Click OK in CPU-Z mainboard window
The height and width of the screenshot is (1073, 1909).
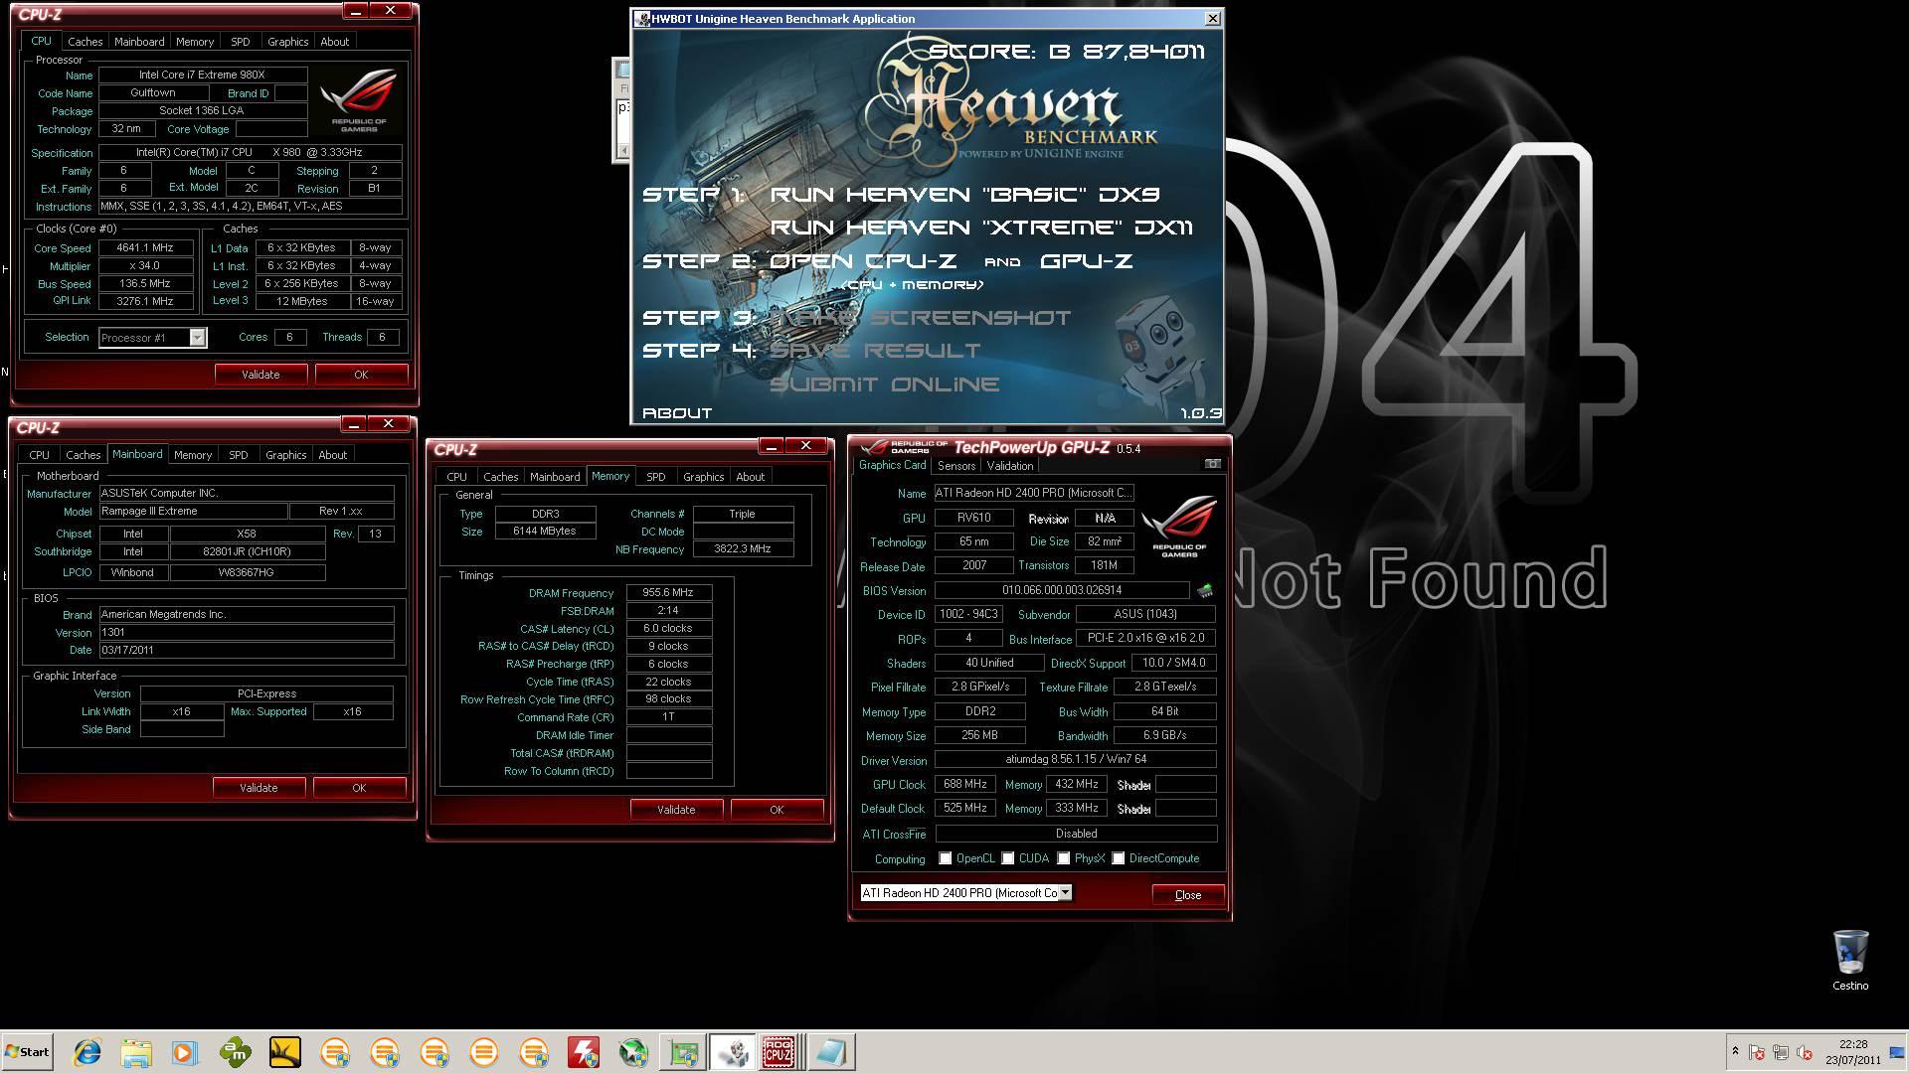[x=359, y=788]
